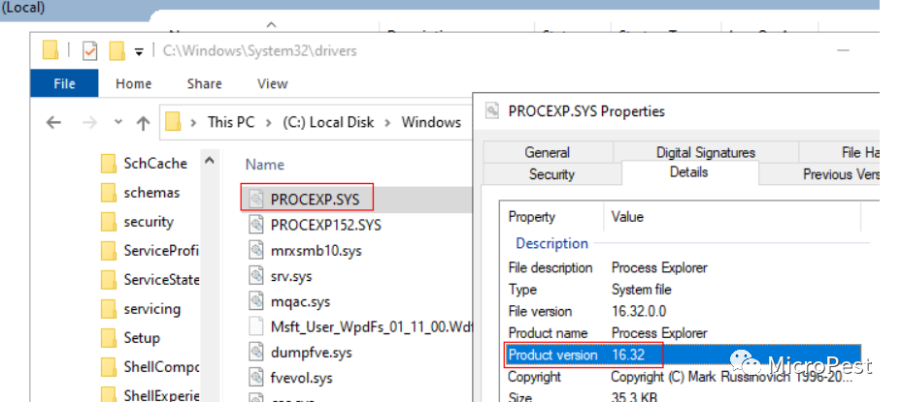This screenshot has width=901, height=402.
Task: Click the mqac.sys file icon
Action: pyautogui.click(x=255, y=301)
